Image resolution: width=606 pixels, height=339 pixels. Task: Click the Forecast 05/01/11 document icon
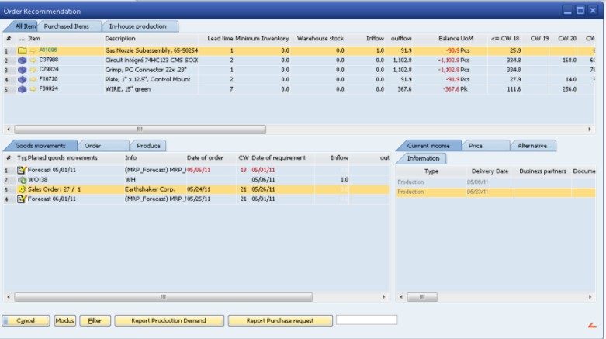click(22, 170)
